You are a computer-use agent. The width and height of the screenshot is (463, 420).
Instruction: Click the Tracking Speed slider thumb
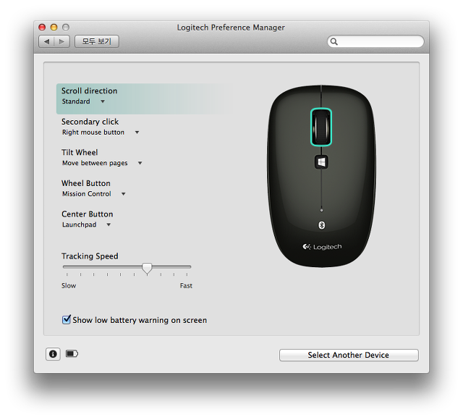click(x=147, y=269)
